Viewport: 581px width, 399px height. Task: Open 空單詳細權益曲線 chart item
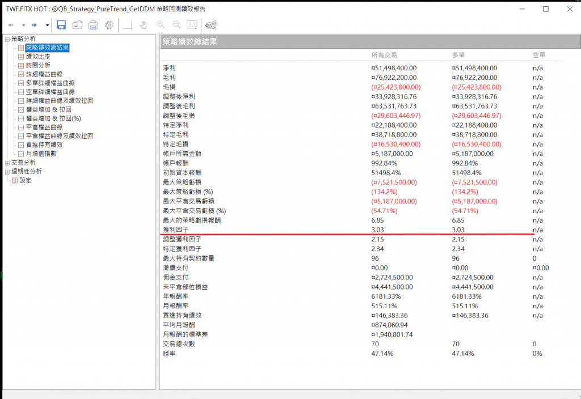point(50,92)
